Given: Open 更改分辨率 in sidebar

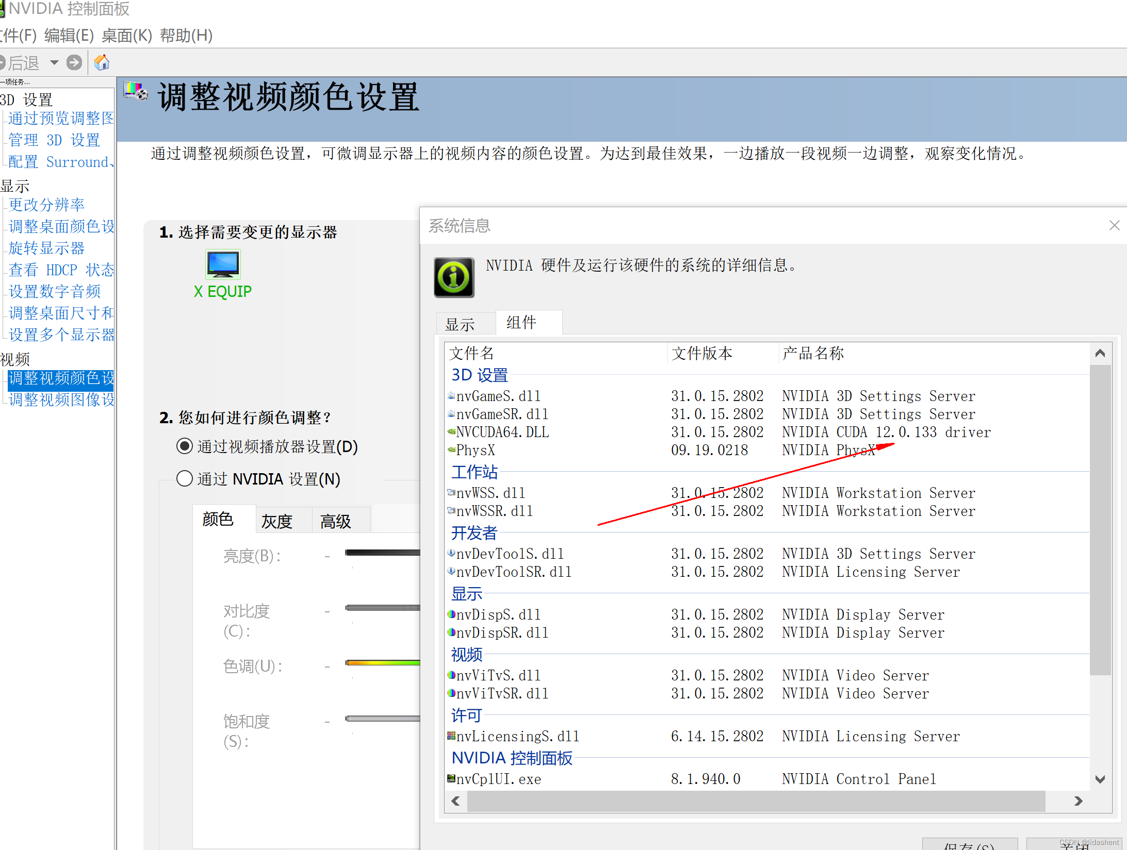Looking at the screenshot, I should (x=46, y=205).
